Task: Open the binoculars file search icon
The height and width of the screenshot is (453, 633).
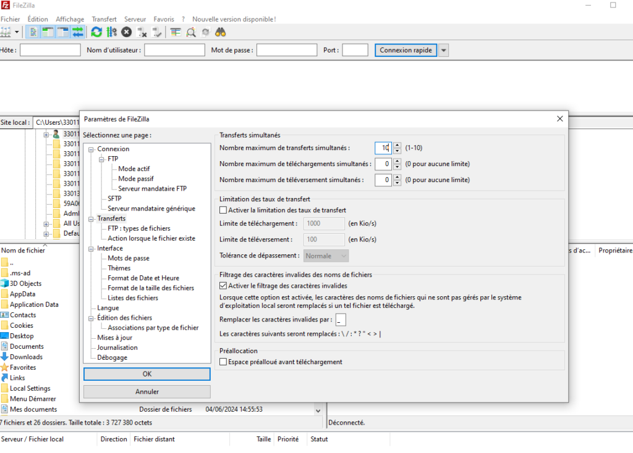Action: [x=220, y=31]
